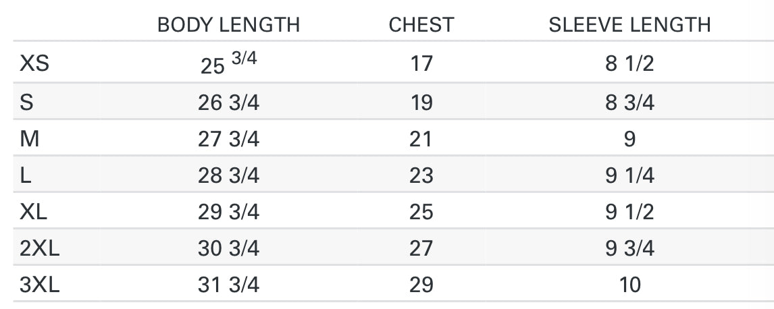The height and width of the screenshot is (309, 774).
Task: Select the L size row label
Action: [26, 175]
